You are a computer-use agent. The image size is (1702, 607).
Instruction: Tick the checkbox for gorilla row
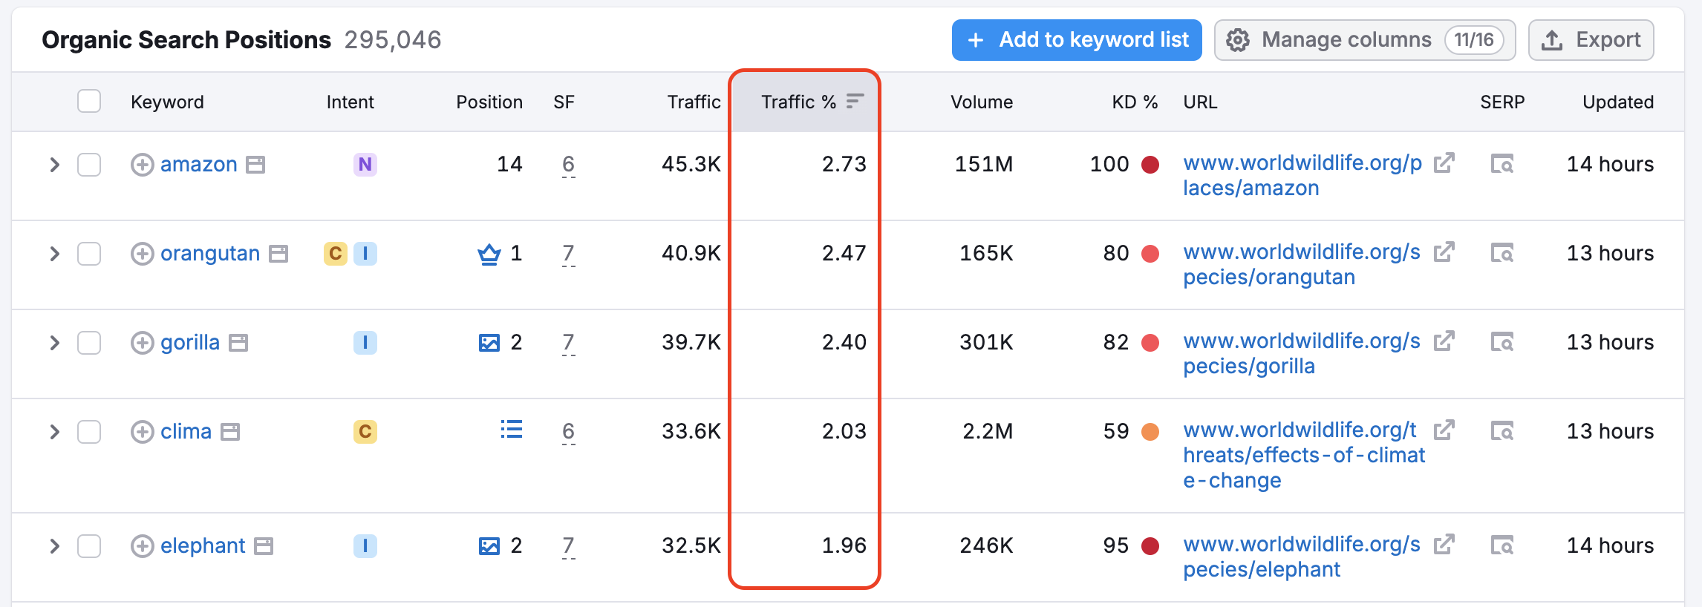[89, 343]
